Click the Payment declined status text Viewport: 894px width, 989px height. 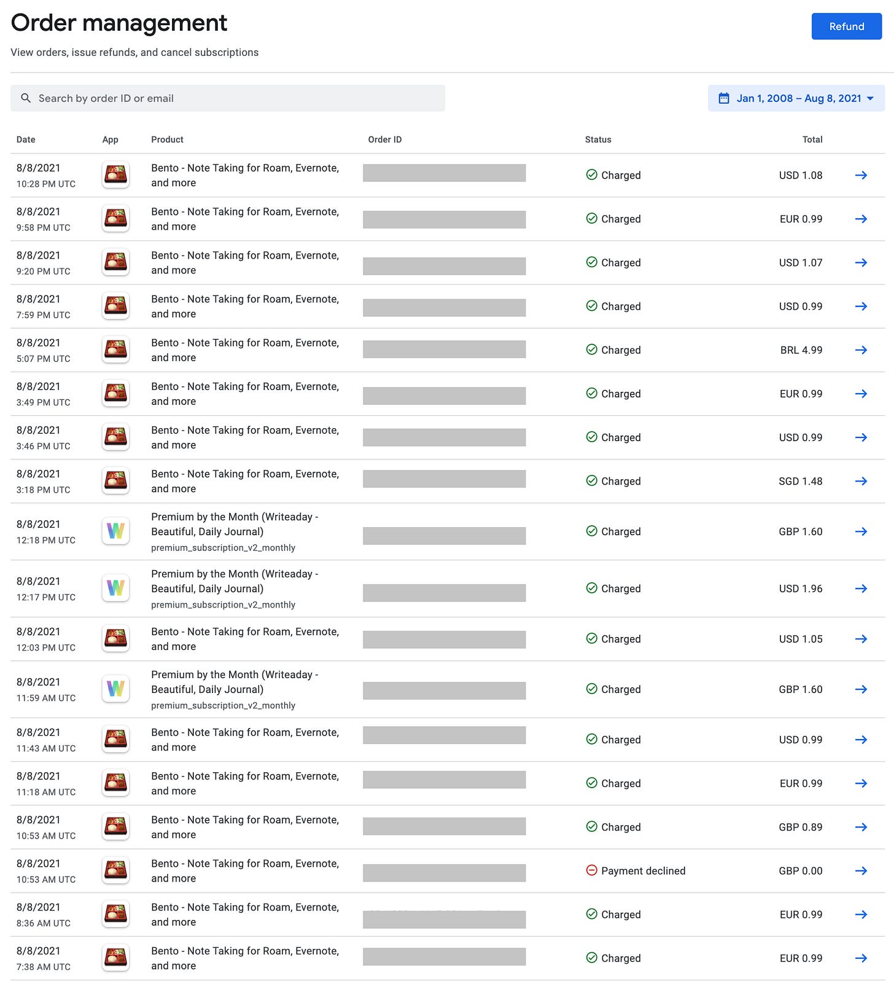click(643, 870)
